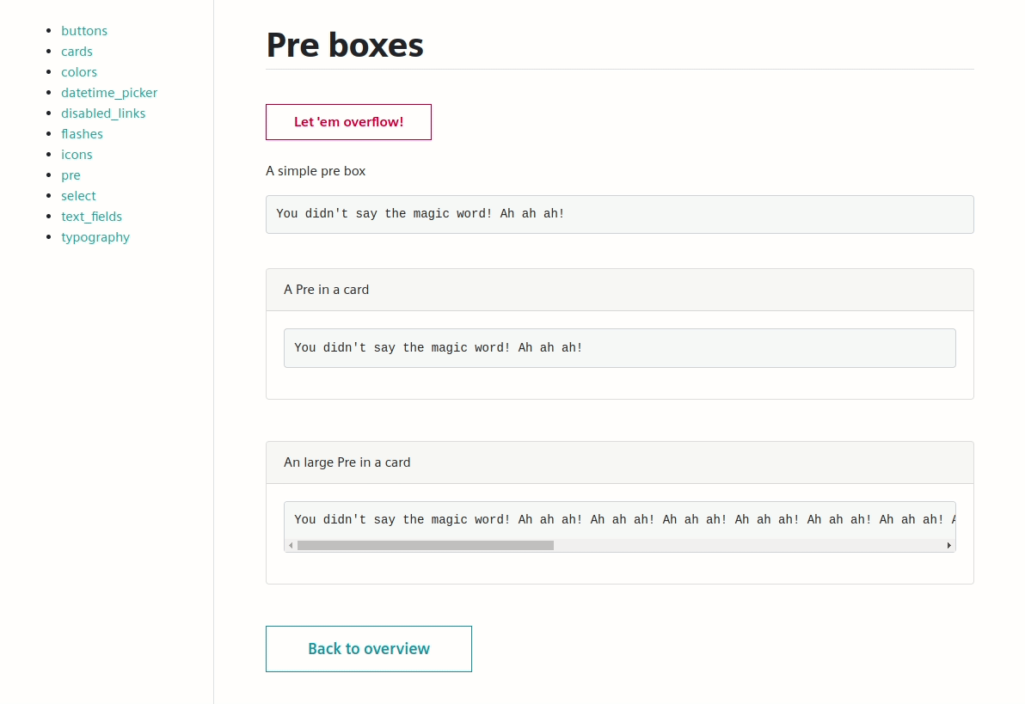Click empty scrollbar track right of thumb

coord(748,546)
